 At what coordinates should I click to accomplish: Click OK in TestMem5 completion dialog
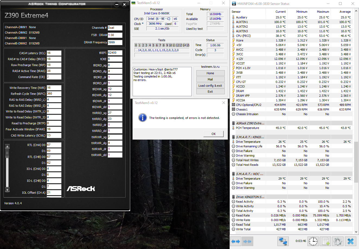pyautogui.click(x=213, y=134)
